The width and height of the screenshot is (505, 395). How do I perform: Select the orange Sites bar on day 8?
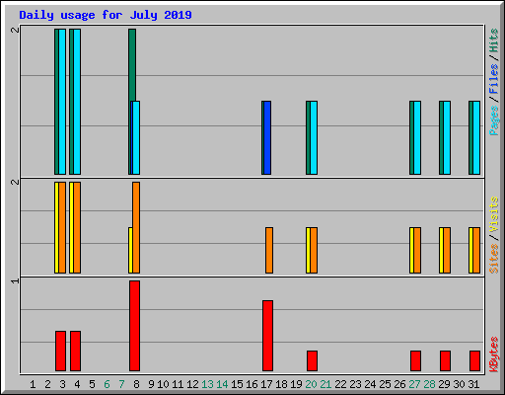click(x=136, y=227)
